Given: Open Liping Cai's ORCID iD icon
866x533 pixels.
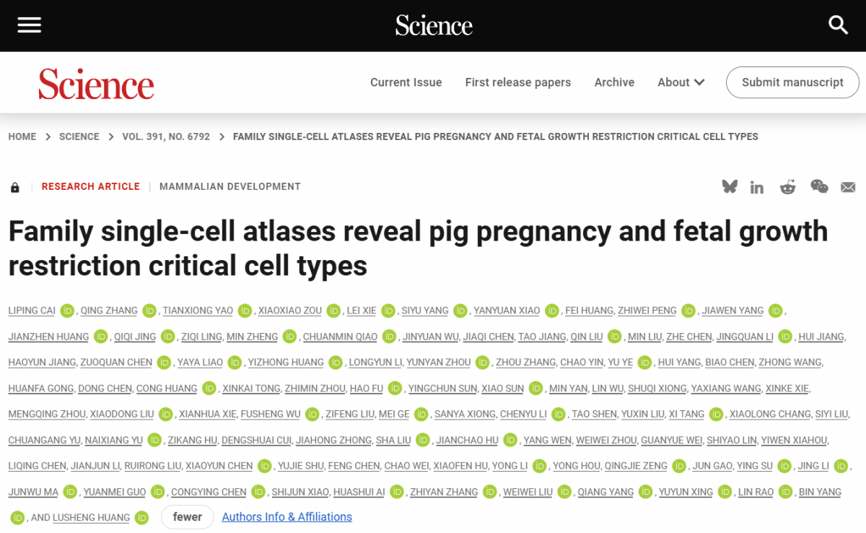Looking at the screenshot, I should 67,311.
